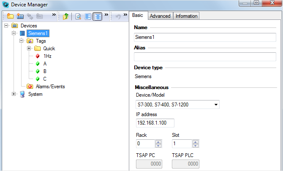Minimize the Device Manager window
The image size is (283, 171).
(x=245, y=3)
